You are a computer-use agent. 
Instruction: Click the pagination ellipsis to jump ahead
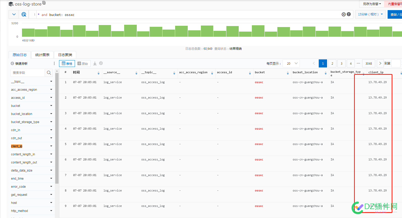tap(358, 63)
